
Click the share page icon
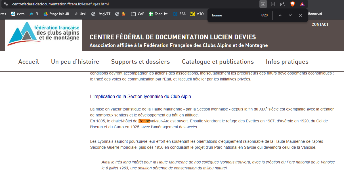point(282,4)
